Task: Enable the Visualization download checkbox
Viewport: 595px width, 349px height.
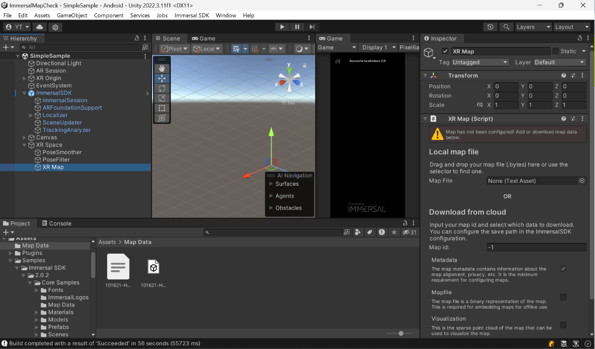Action: coord(563,325)
